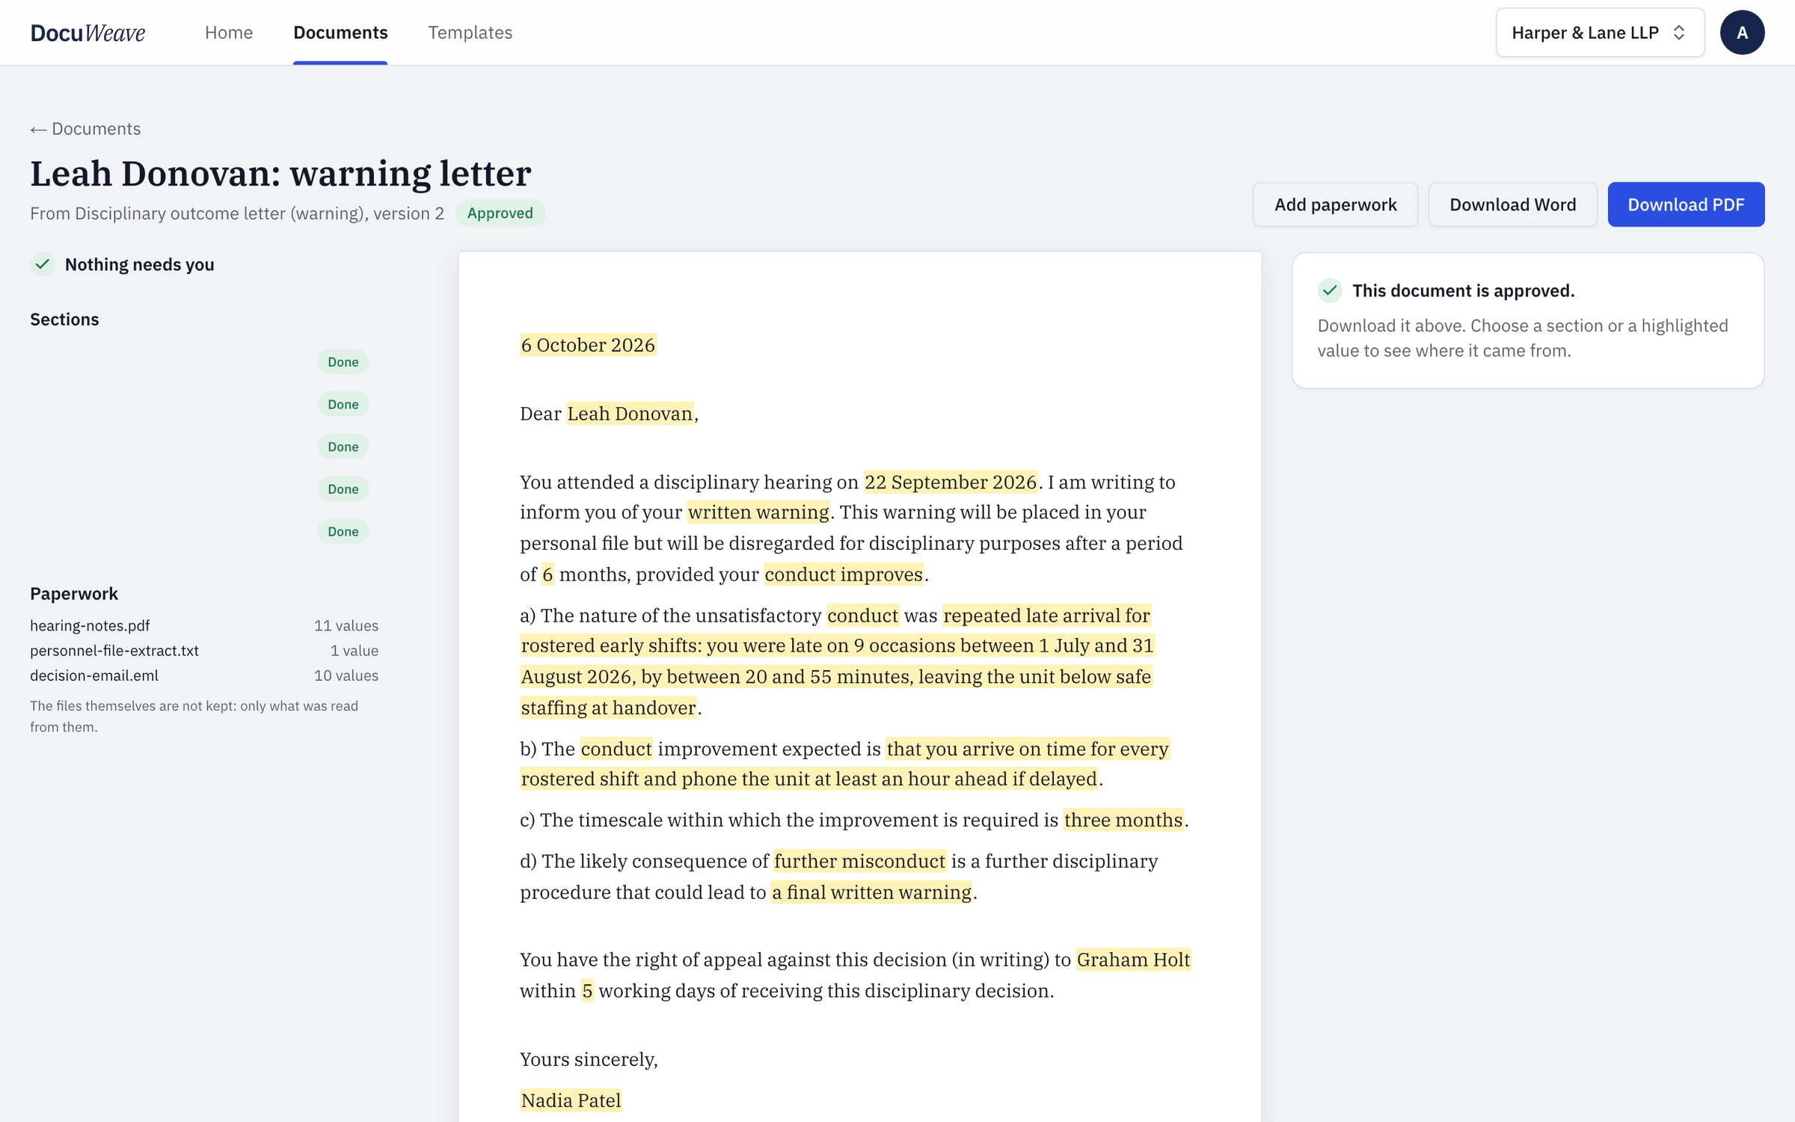Go back via the Documents breadcrumb link
1795x1122 pixels.
point(85,129)
